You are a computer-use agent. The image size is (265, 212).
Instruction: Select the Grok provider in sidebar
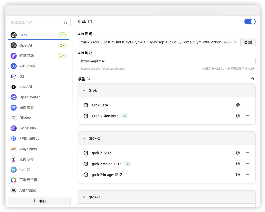[x=39, y=35]
